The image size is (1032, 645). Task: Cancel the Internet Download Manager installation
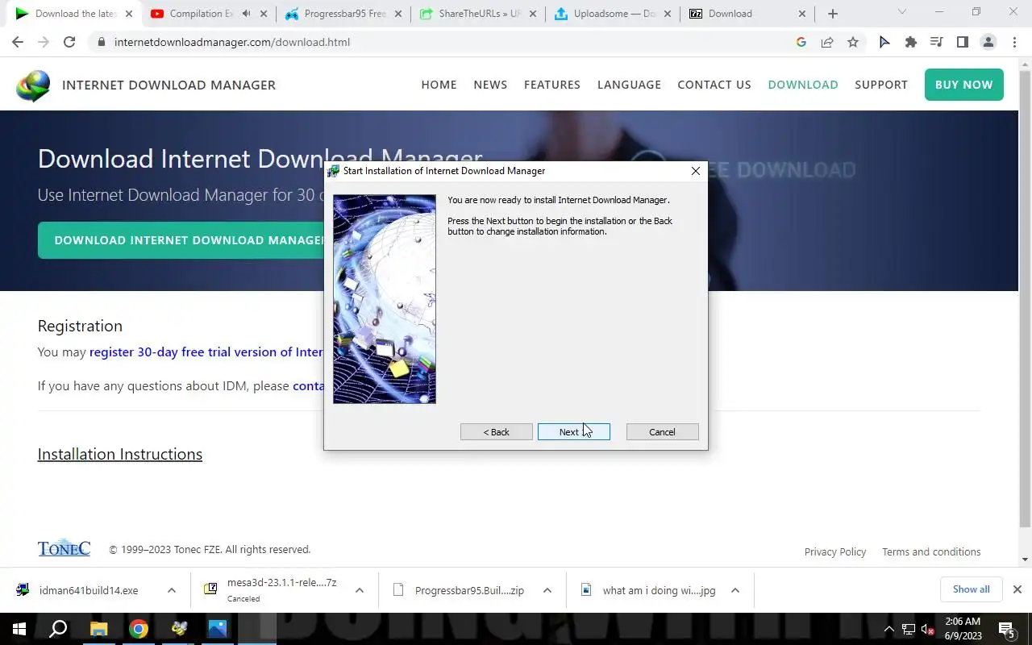662,432
